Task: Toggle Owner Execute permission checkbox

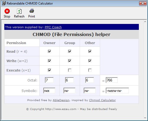Action: point(50,70)
